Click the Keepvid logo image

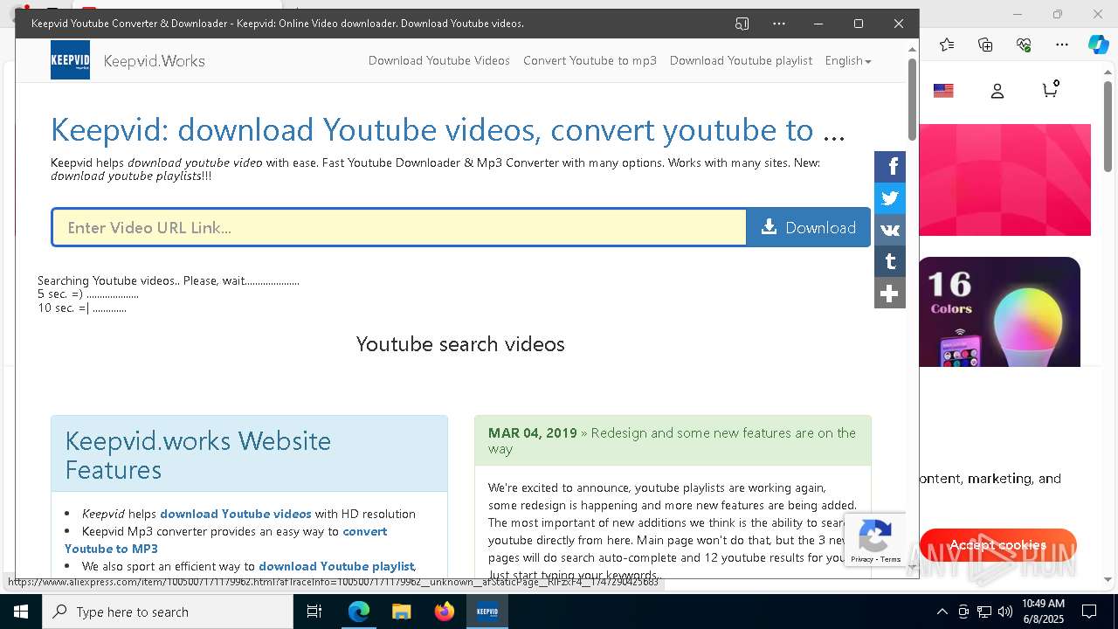point(70,59)
